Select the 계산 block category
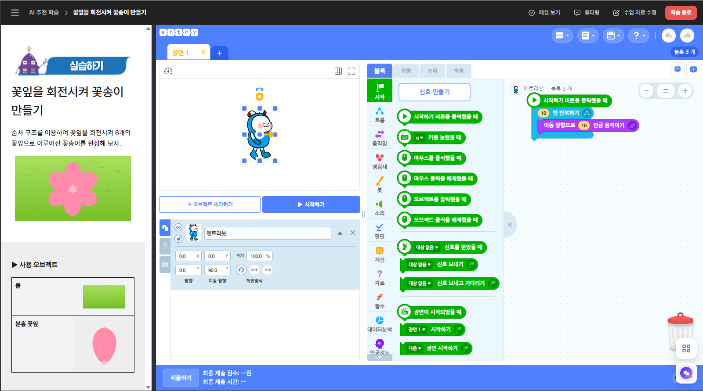 tap(380, 254)
